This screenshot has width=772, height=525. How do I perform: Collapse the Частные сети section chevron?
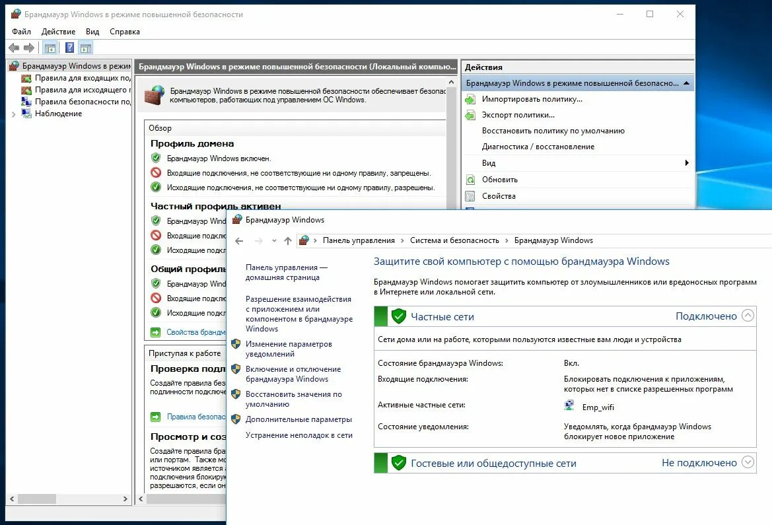pyautogui.click(x=748, y=316)
